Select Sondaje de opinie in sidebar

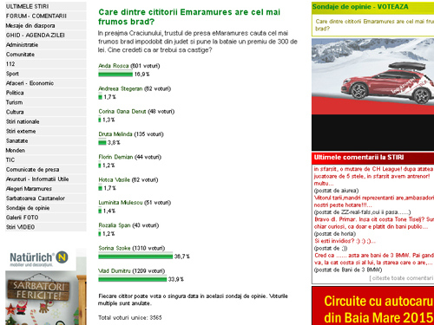28,208
